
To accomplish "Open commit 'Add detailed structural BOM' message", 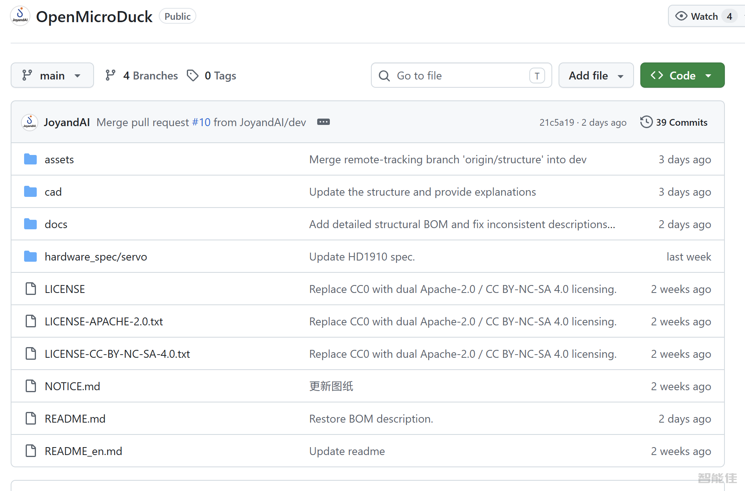I will pos(462,224).
